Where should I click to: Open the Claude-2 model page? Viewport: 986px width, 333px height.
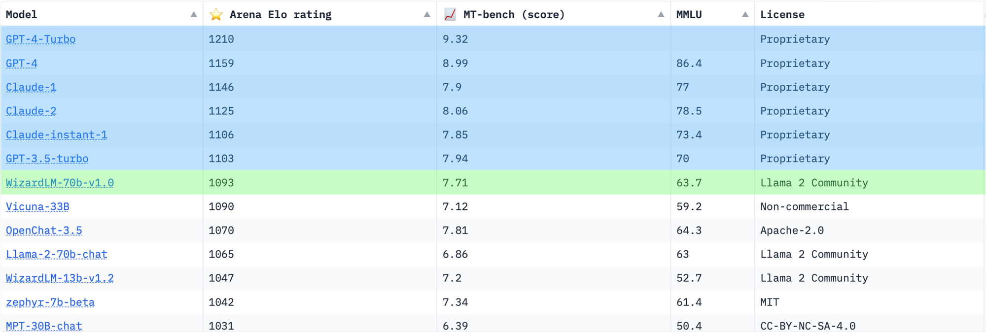[x=31, y=111]
